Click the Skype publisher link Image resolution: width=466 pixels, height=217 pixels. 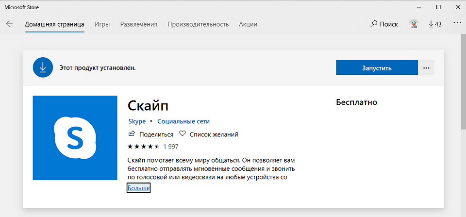136,121
